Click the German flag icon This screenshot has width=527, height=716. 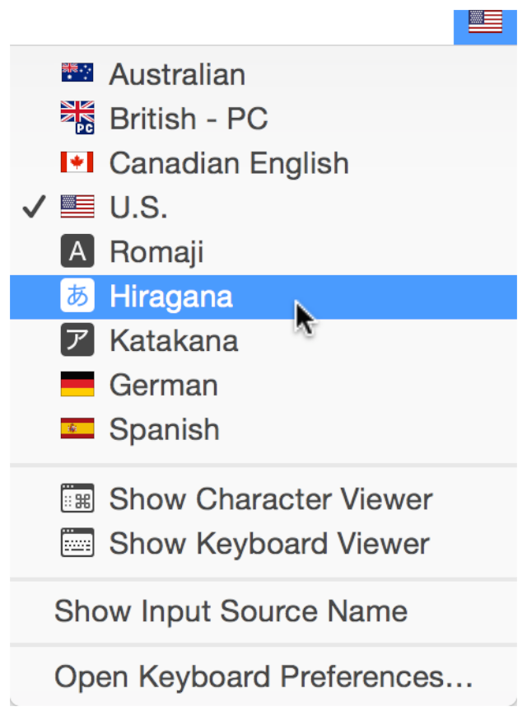pos(76,385)
